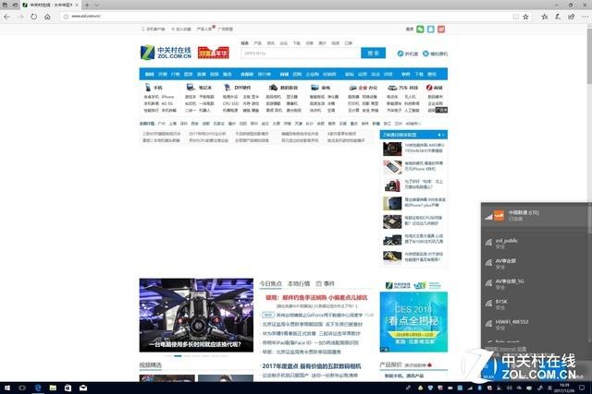Open the Edge icon on the taskbar
The height and width of the screenshot is (394, 592).
[x=38, y=388]
